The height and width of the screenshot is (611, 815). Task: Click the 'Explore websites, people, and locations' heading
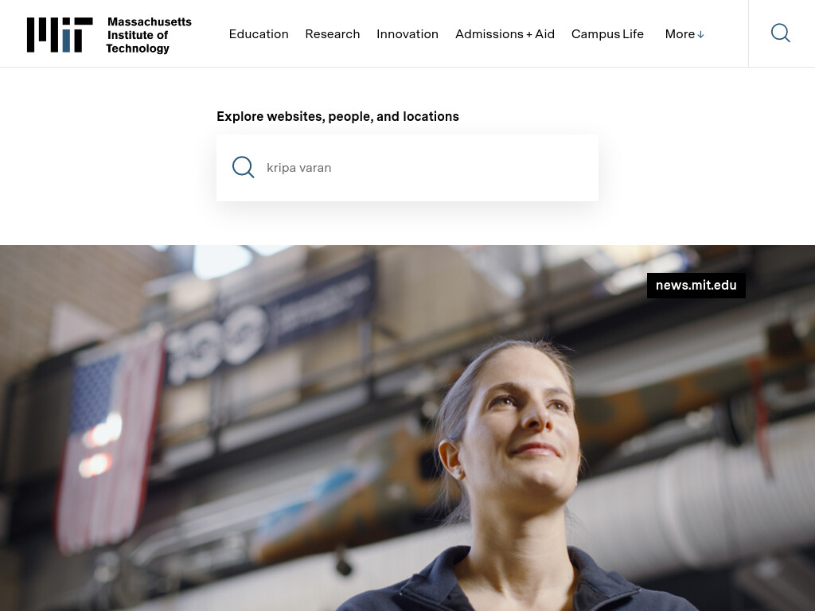click(337, 116)
